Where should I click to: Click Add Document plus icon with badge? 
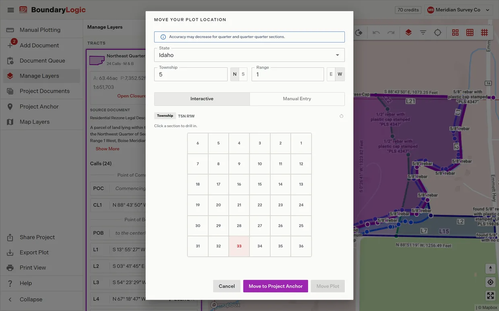10,45
